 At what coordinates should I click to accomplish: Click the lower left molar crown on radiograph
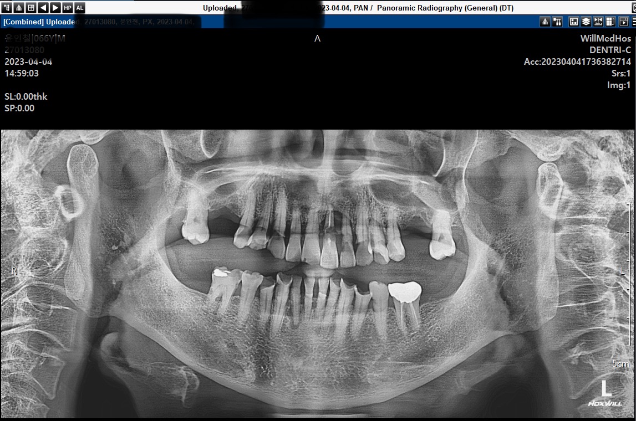point(405,291)
